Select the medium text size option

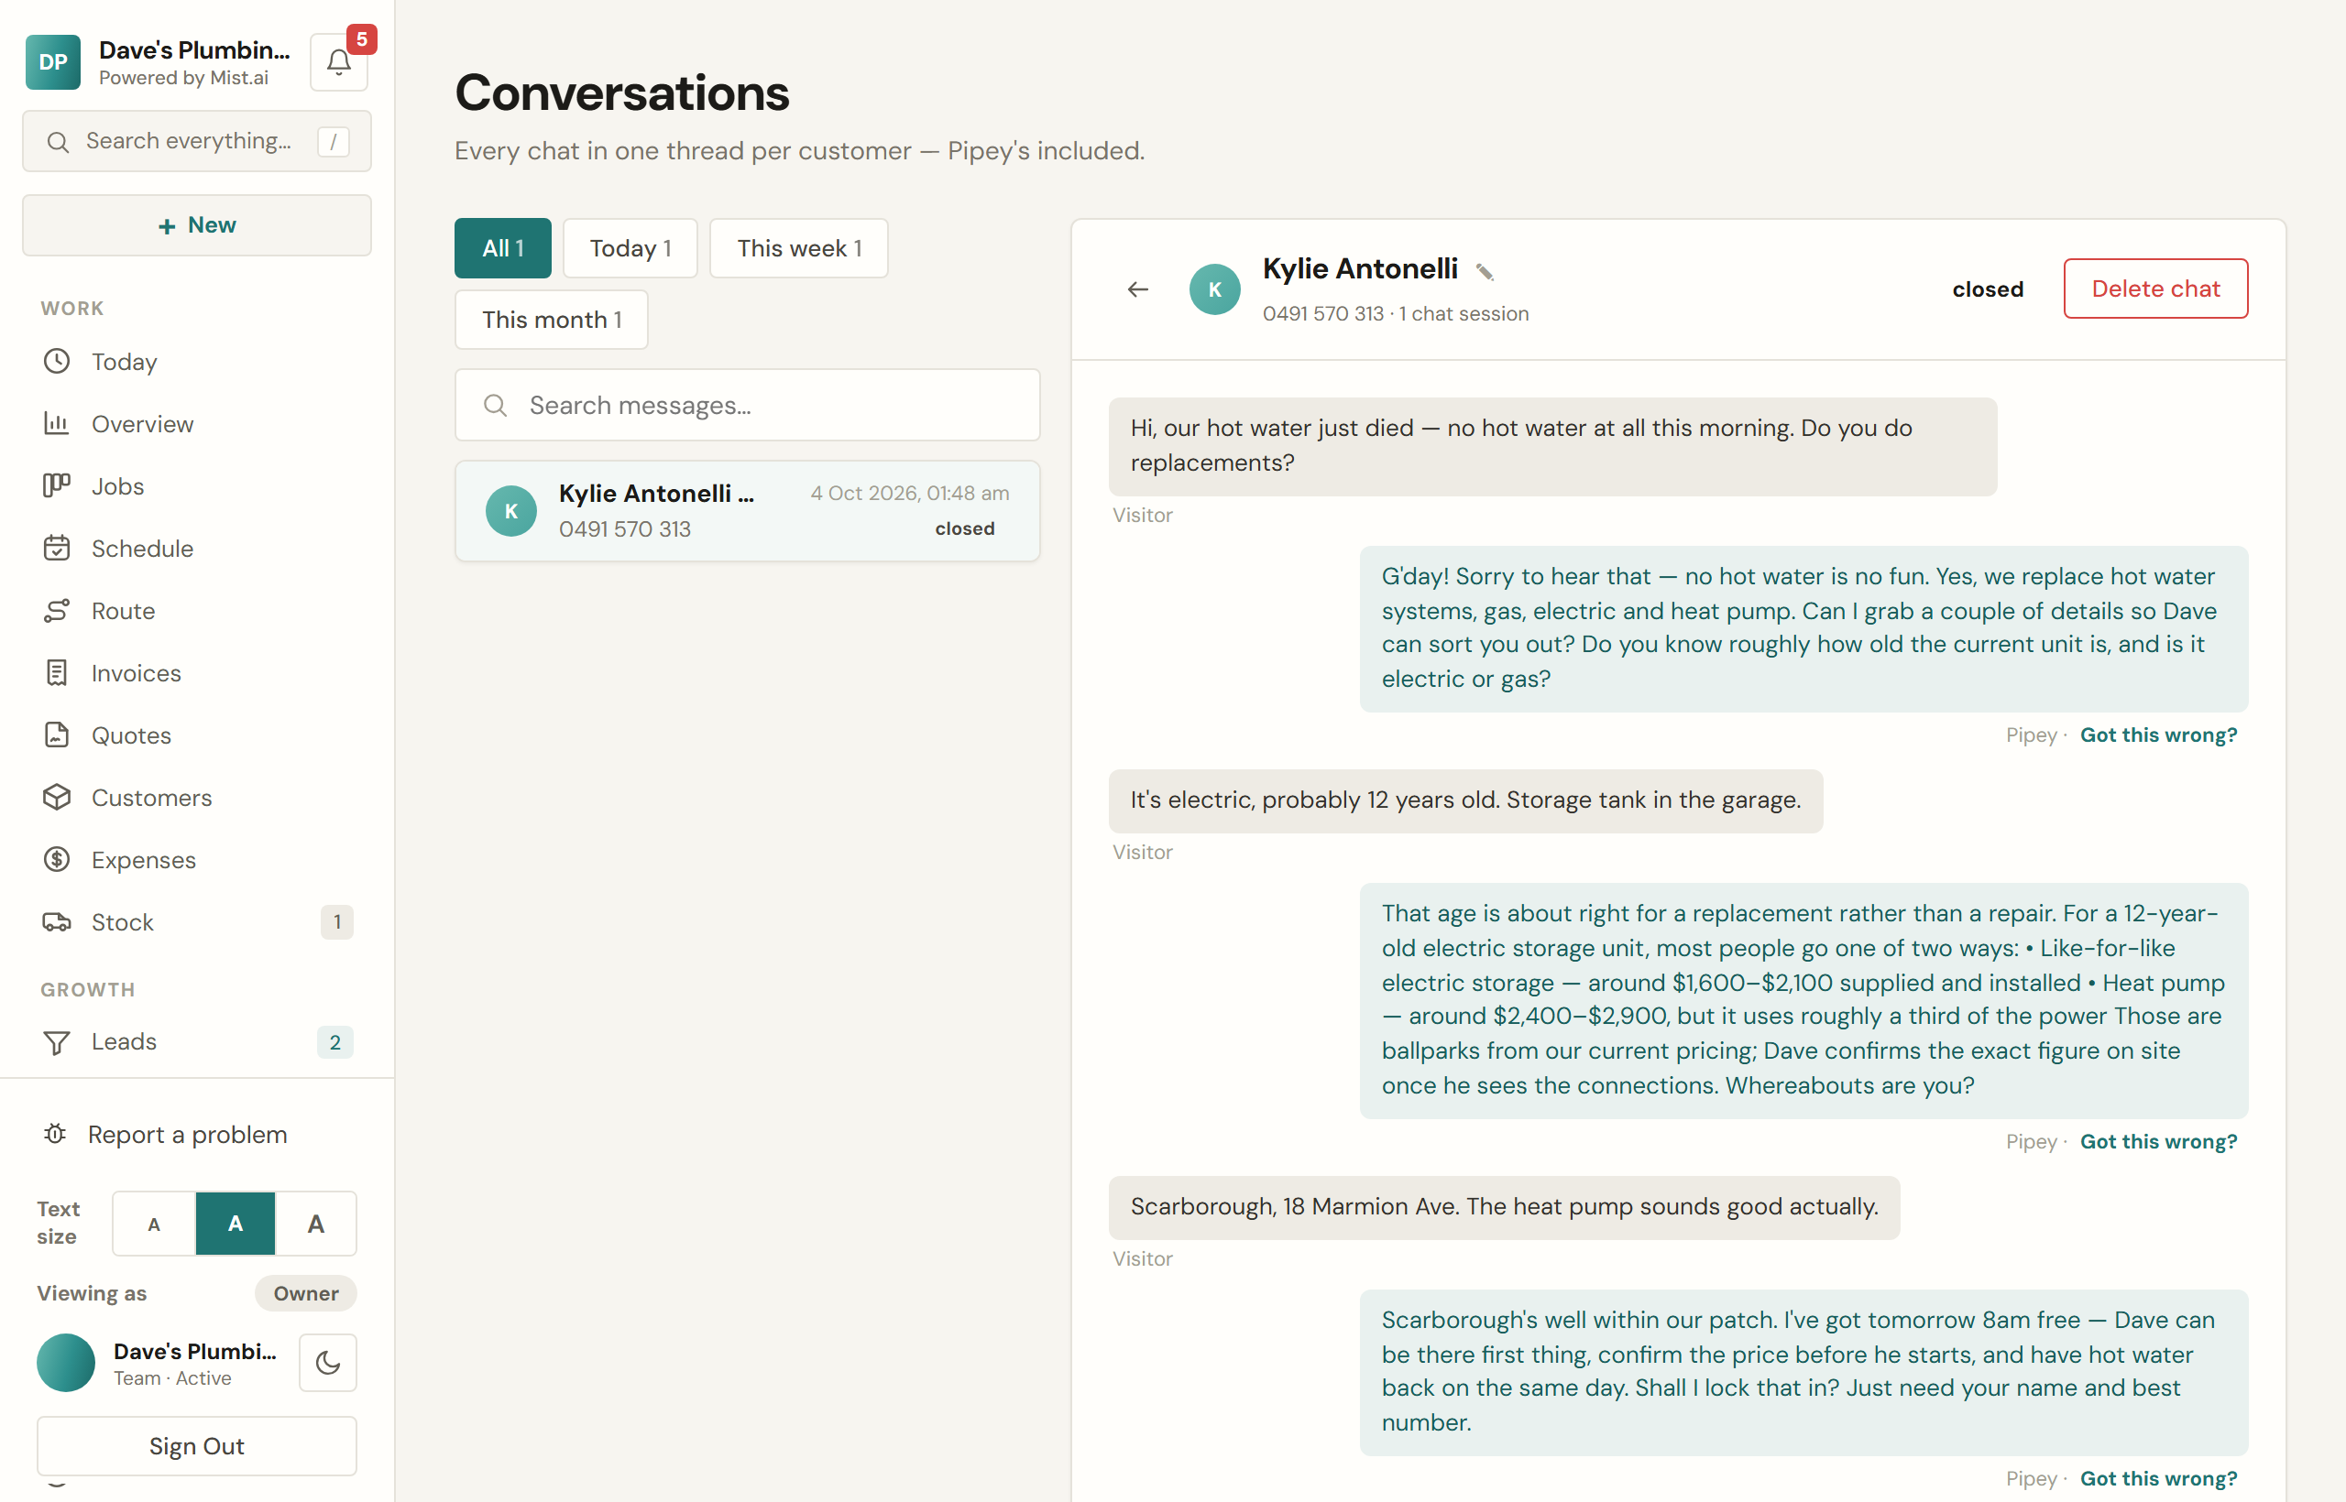[236, 1224]
